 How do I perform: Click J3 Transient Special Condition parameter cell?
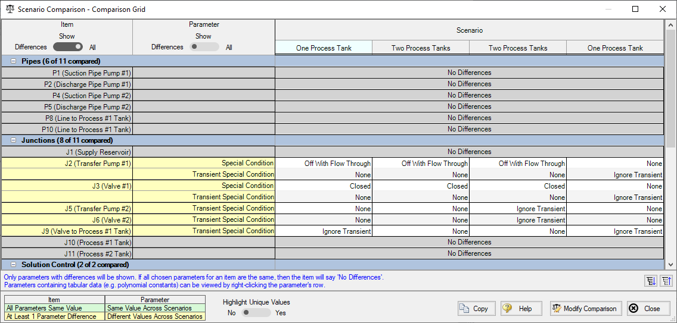[204, 197]
